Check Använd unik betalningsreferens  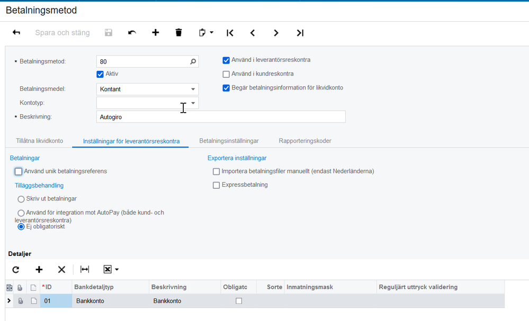point(19,171)
